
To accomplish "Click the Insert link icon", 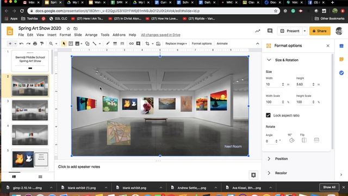I will (x=132, y=44).
